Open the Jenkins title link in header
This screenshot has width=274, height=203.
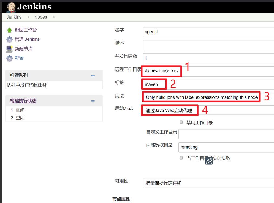tap(34, 7)
